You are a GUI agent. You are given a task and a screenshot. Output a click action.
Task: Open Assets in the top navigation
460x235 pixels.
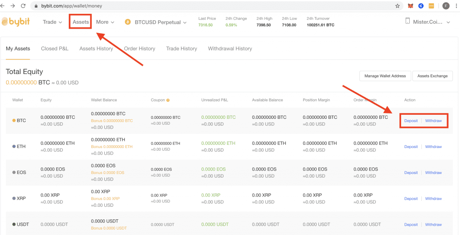pyautogui.click(x=81, y=22)
